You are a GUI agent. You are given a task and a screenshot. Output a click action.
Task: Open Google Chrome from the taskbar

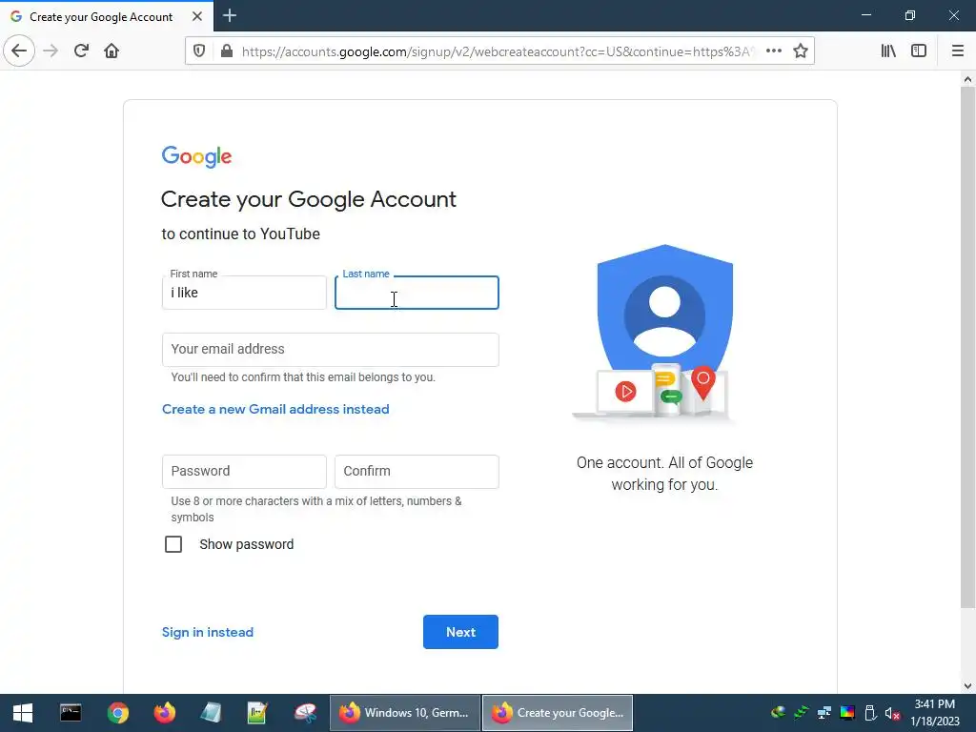117,713
